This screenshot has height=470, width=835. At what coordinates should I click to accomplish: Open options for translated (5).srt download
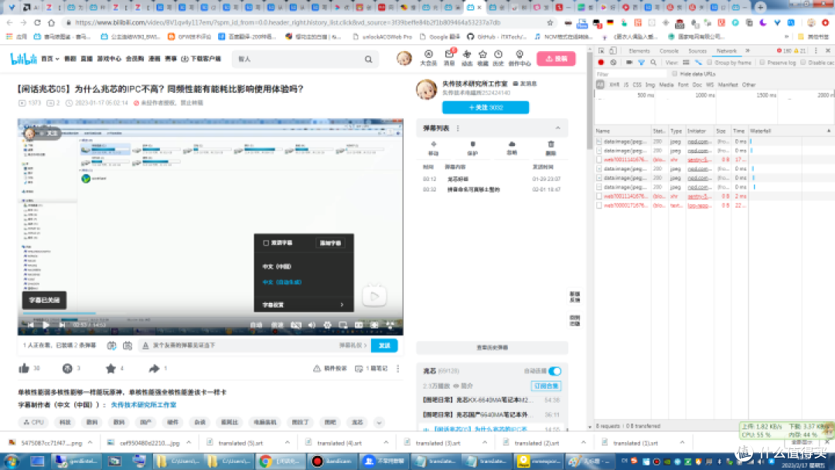point(287,443)
